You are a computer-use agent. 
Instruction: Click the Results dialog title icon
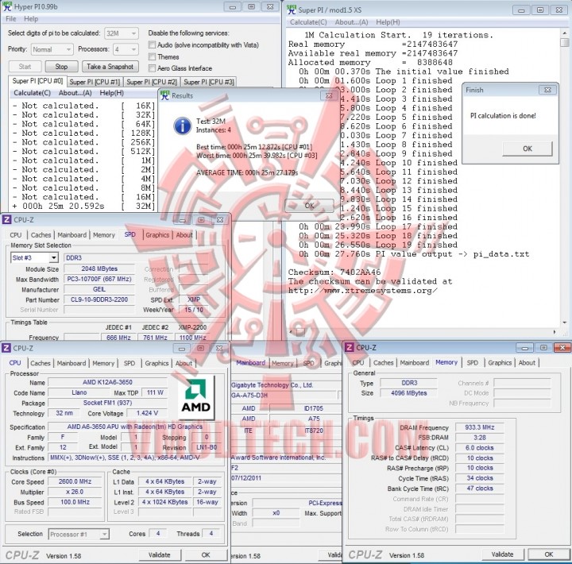click(165, 95)
